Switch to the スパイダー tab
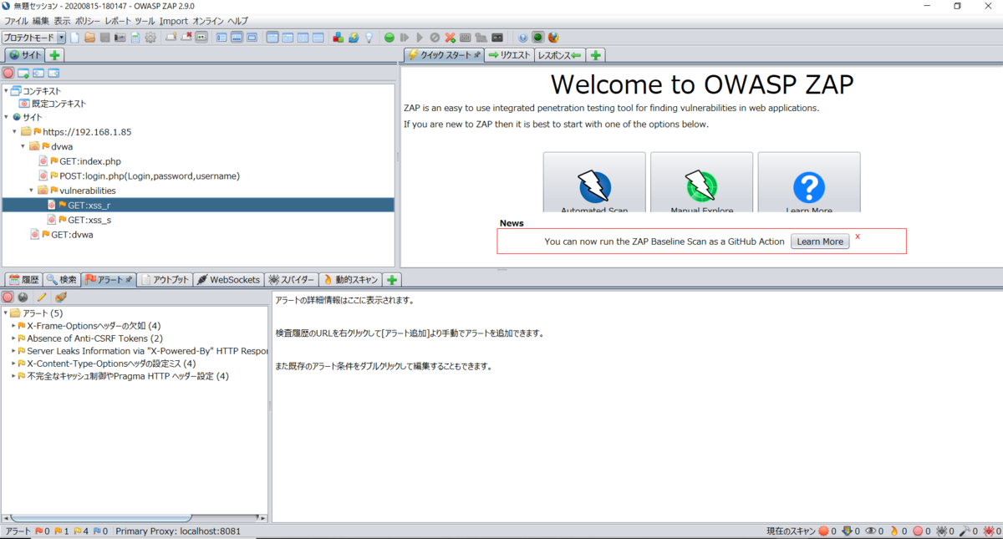This screenshot has width=1003, height=539. [x=292, y=279]
